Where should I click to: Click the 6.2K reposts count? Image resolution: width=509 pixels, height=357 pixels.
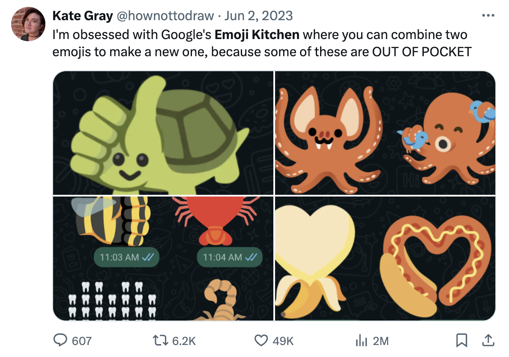(x=184, y=341)
